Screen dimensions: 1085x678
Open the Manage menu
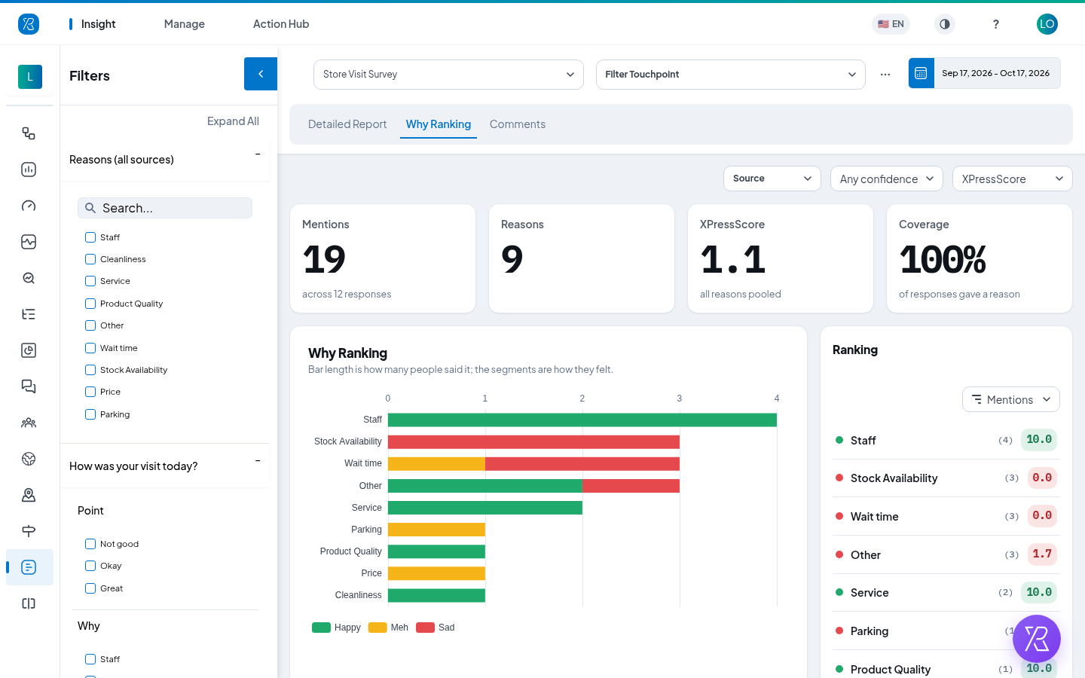pyautogui.click(x=185, y=24)
